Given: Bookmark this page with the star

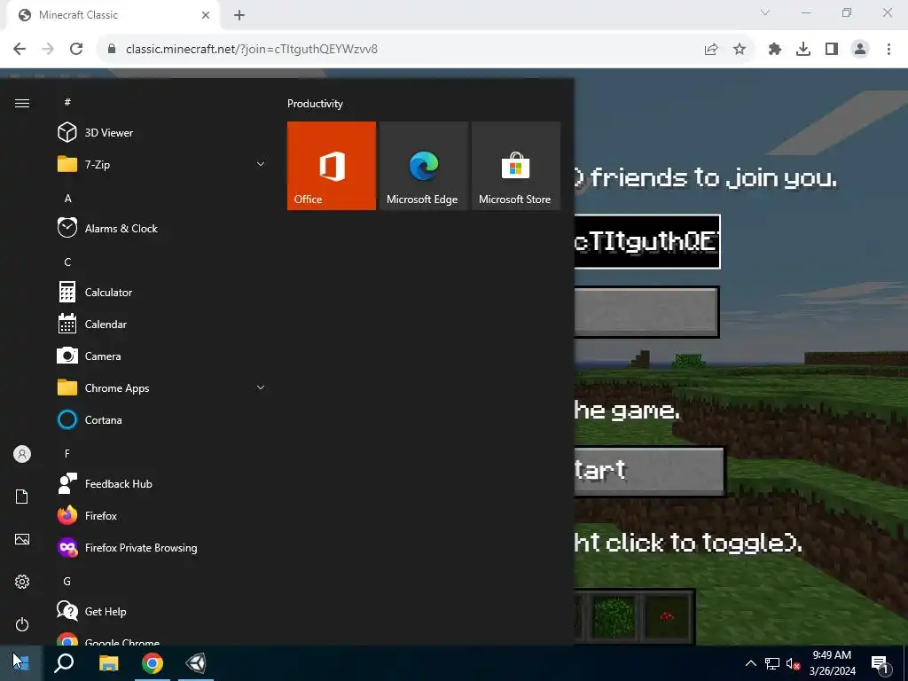Looking at the screenshot, I should coord(740,50).
